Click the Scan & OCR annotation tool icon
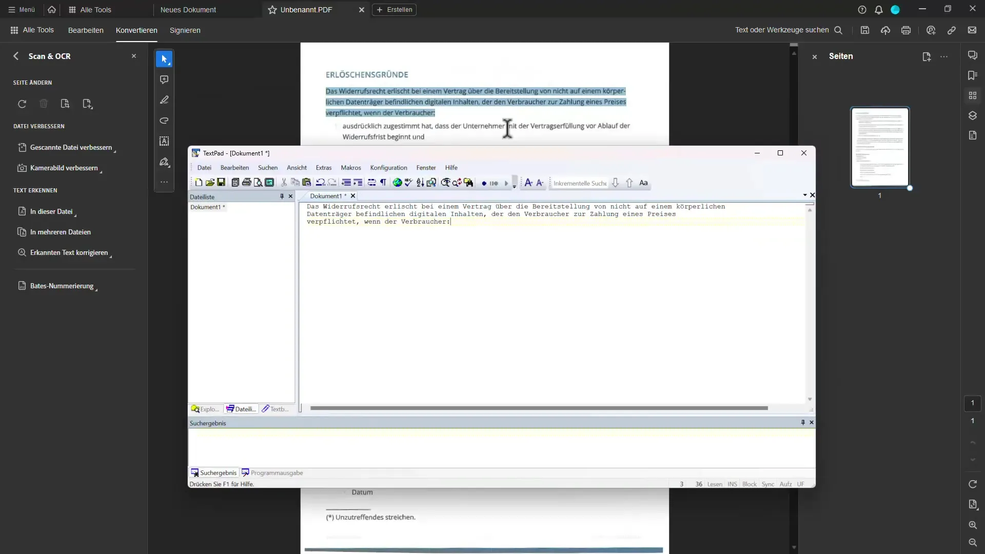The height and width of the screenshot is (554, 985). tap(165, 80)
